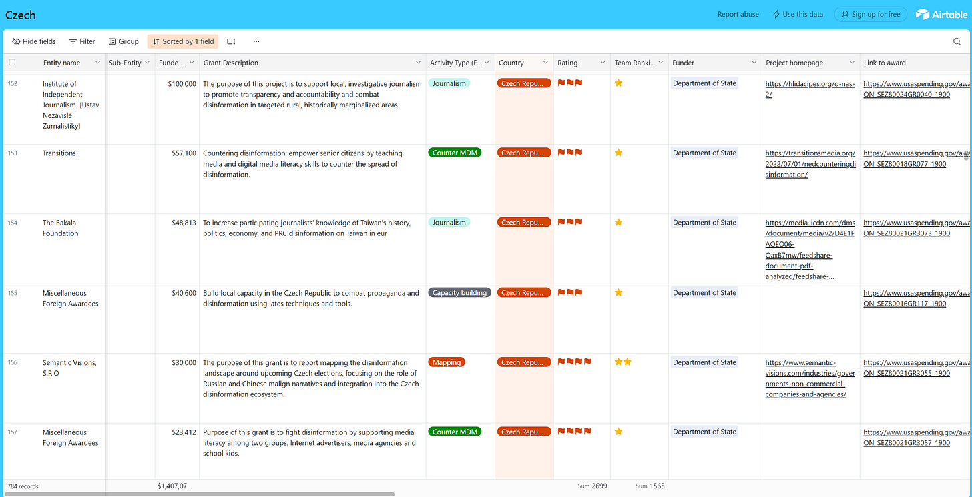Expand Team Ranking column dropdown
972x497 pixels.
tap(661, 63)
